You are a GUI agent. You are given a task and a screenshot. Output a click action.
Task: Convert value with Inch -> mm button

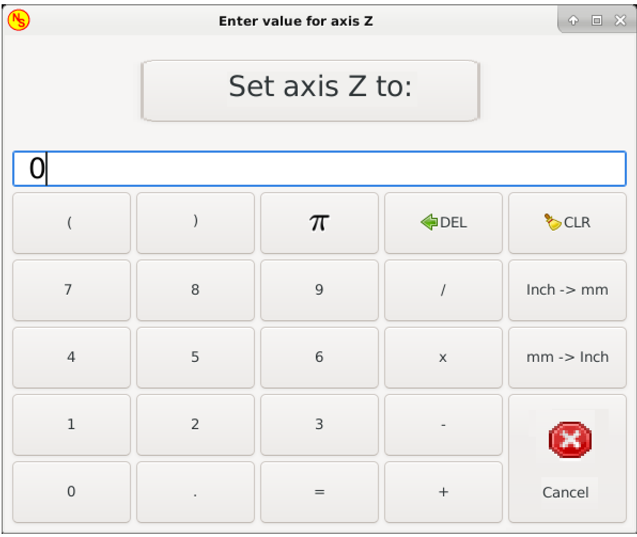point(567,290)
